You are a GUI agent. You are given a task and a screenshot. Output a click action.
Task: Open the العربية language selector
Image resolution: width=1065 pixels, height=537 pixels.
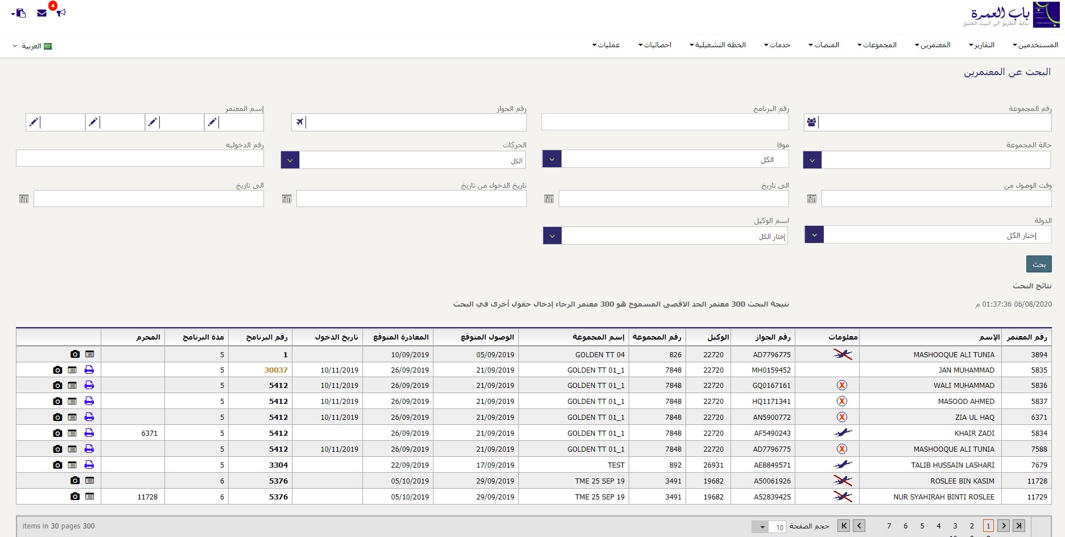click(x=32, y=46)
